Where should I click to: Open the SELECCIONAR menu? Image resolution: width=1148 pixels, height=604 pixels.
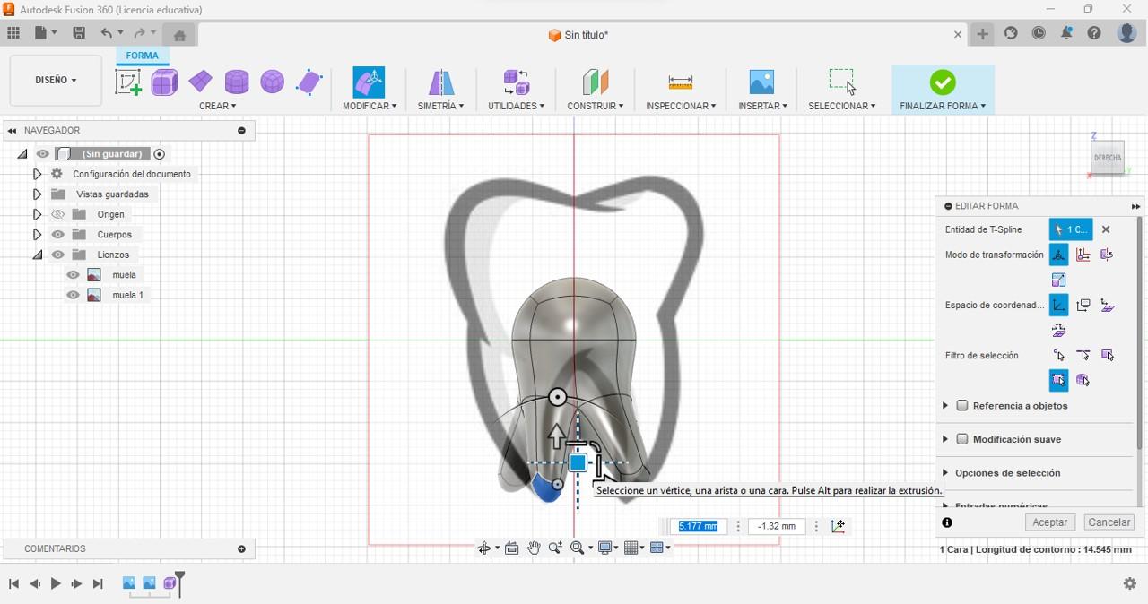(842, 106)
